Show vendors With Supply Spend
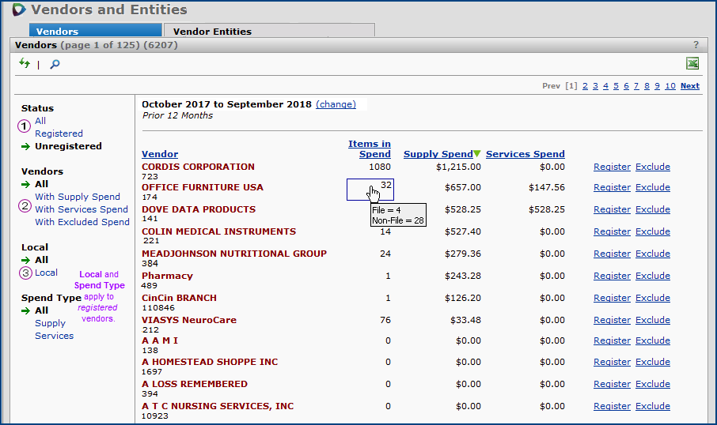The image size is (717, 425). tap(78, 197)
